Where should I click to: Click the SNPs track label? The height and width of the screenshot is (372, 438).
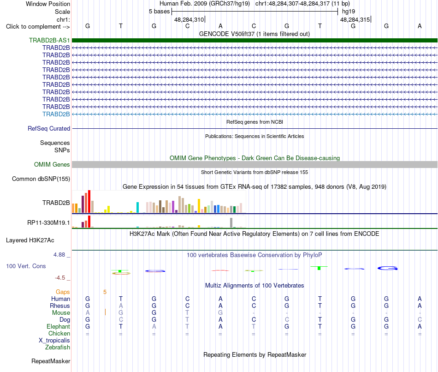(62, 150)
